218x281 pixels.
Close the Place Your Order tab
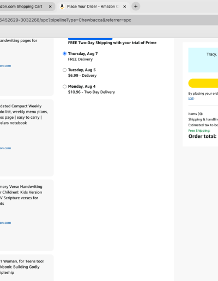125,7
